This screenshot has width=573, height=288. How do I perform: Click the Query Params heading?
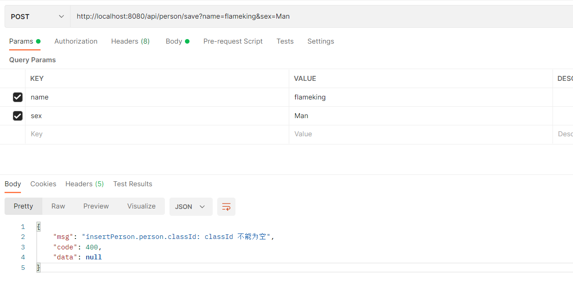(32, 60)
